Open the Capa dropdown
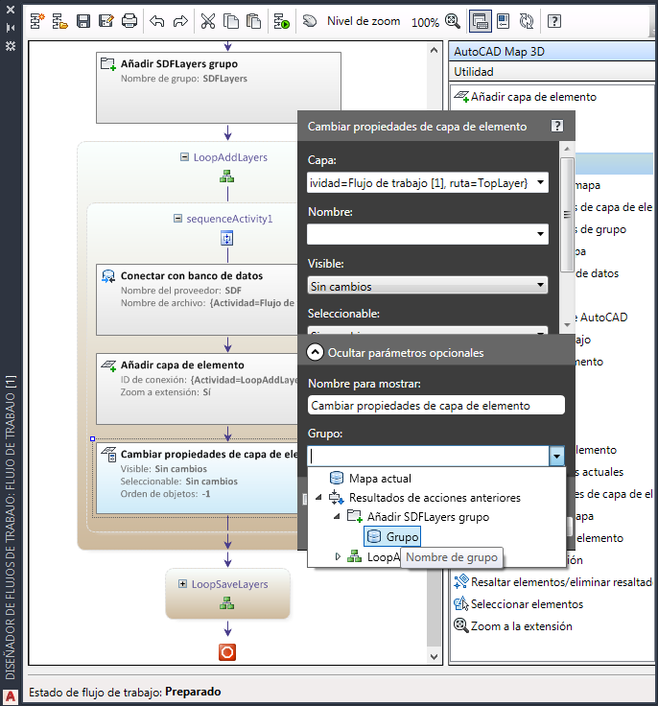Viewport: 658px width, 706px height. pos(540,182)
